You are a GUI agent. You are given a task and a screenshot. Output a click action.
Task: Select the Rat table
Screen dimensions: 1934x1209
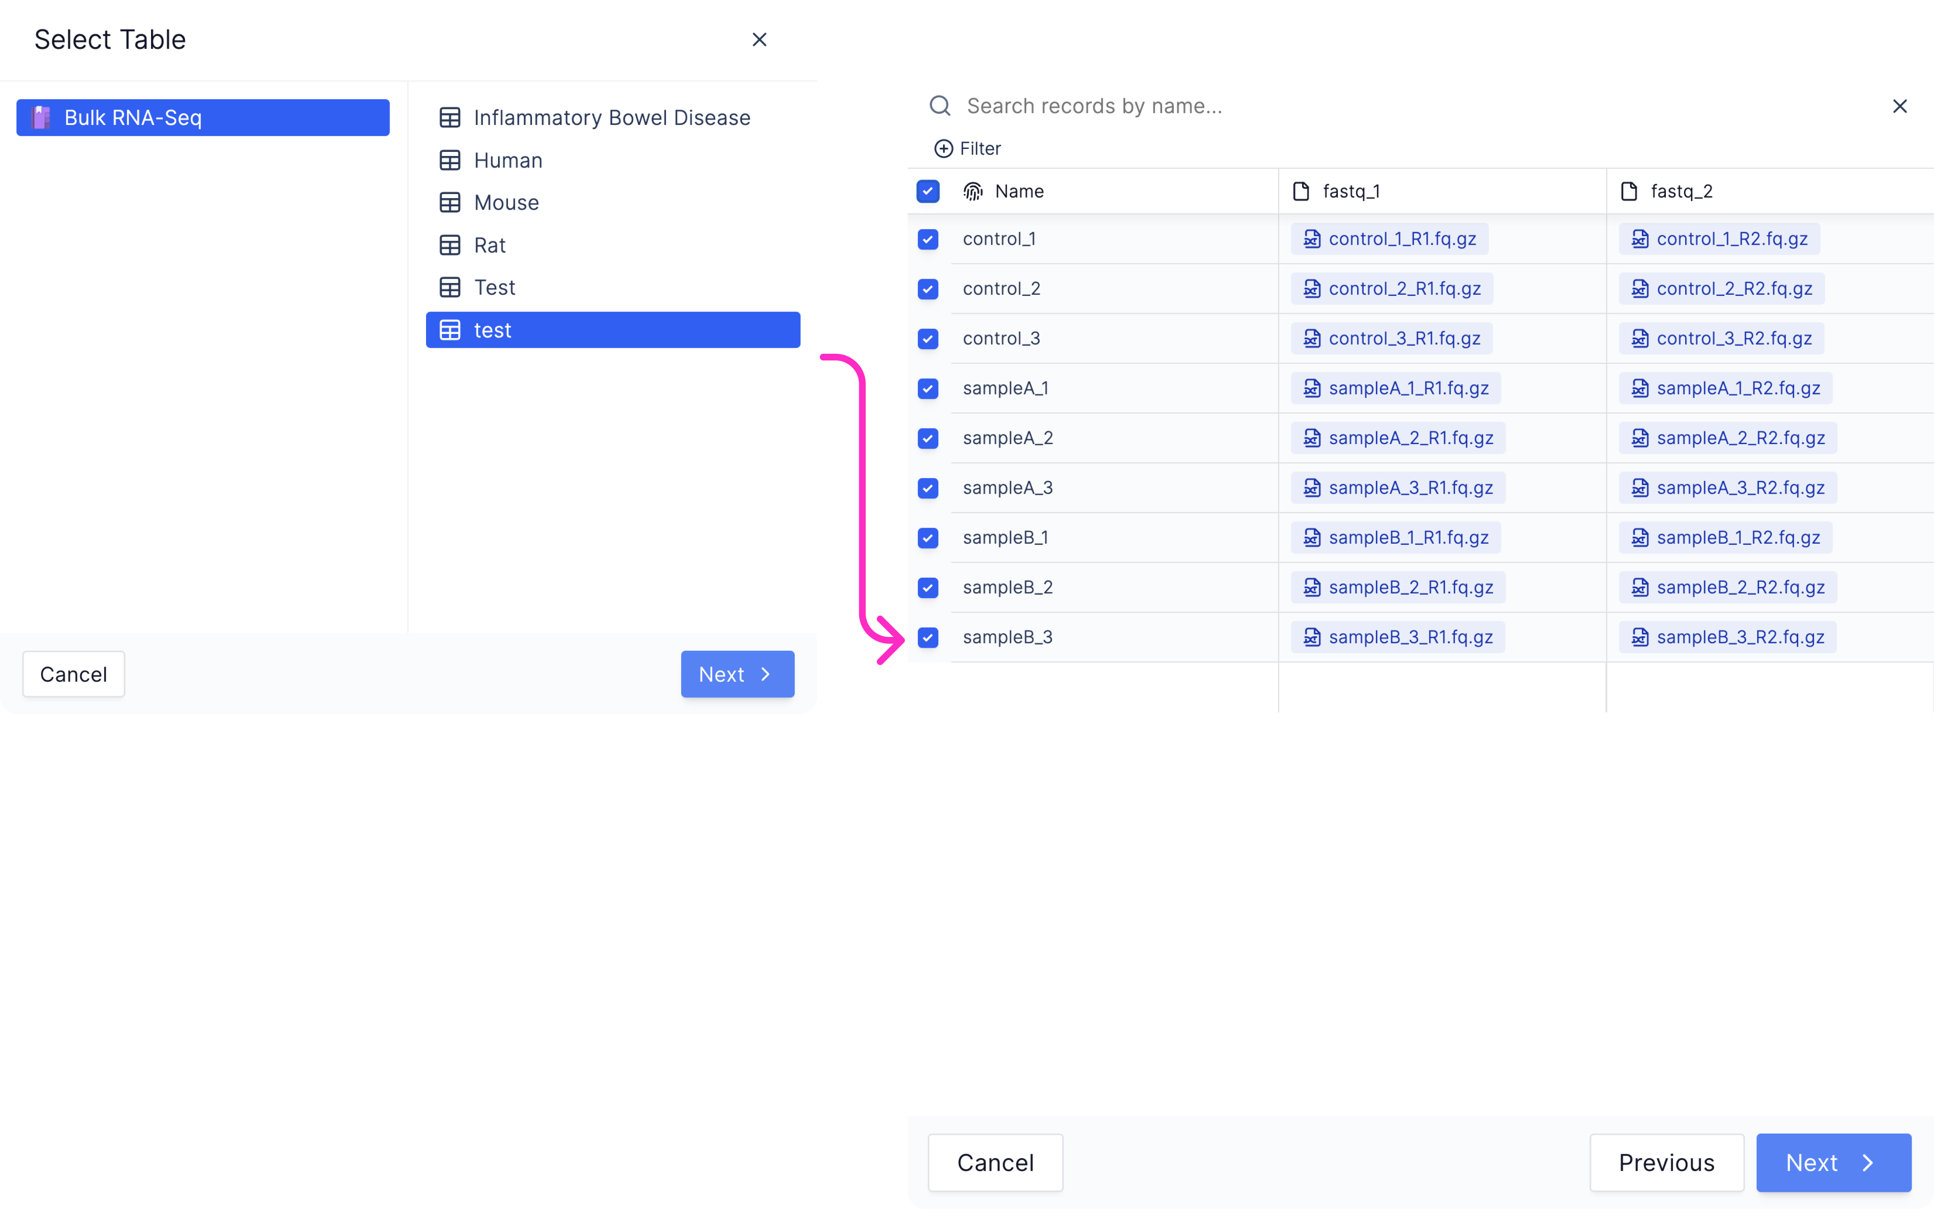pos(613,246)
